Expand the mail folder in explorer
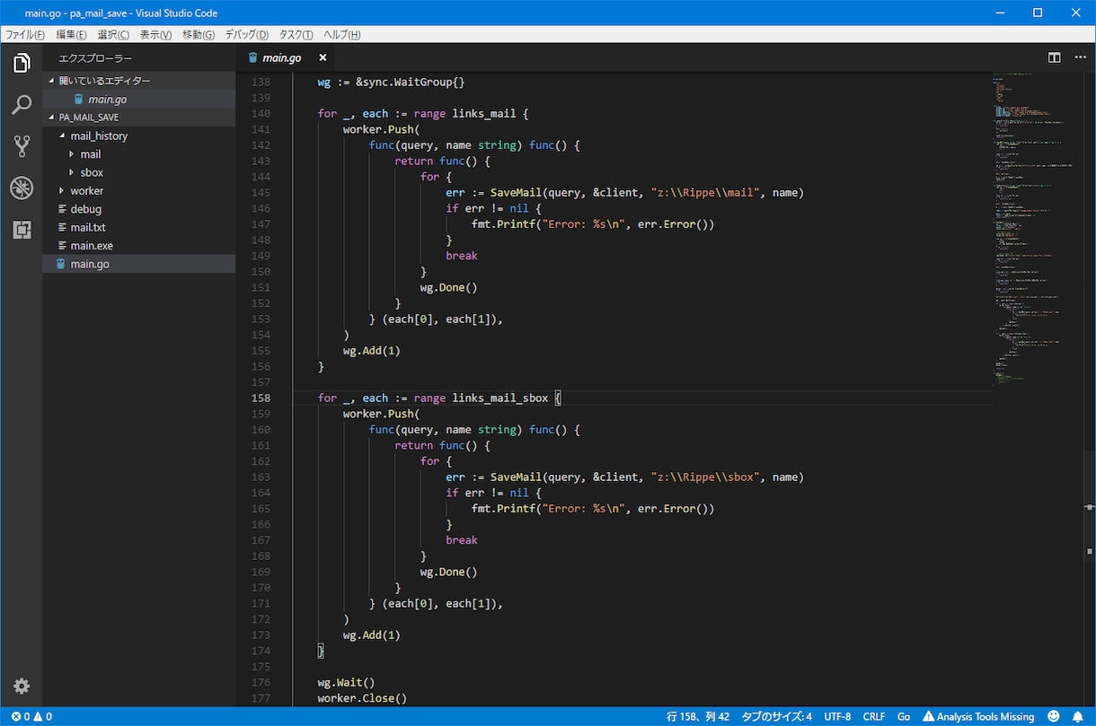The image size is (1096, 726). [x=91, y=154]
